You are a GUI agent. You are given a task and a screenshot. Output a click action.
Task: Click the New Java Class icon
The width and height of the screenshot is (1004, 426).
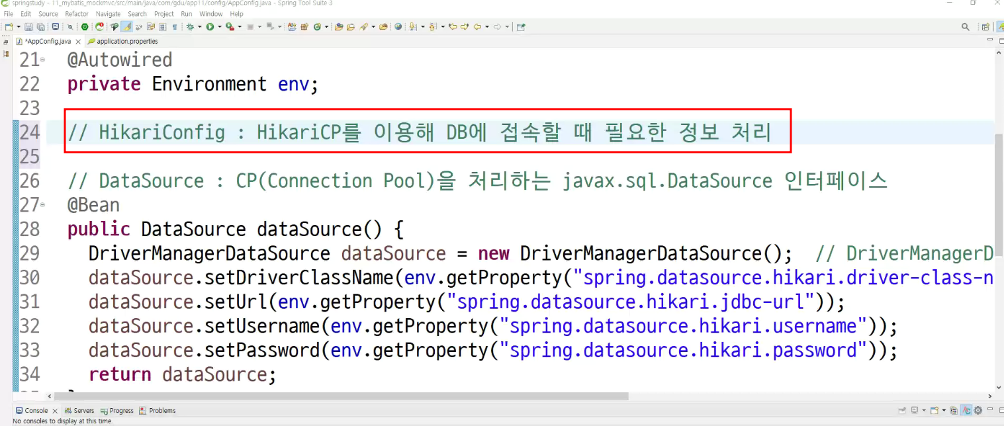click(x=317, y=26)
